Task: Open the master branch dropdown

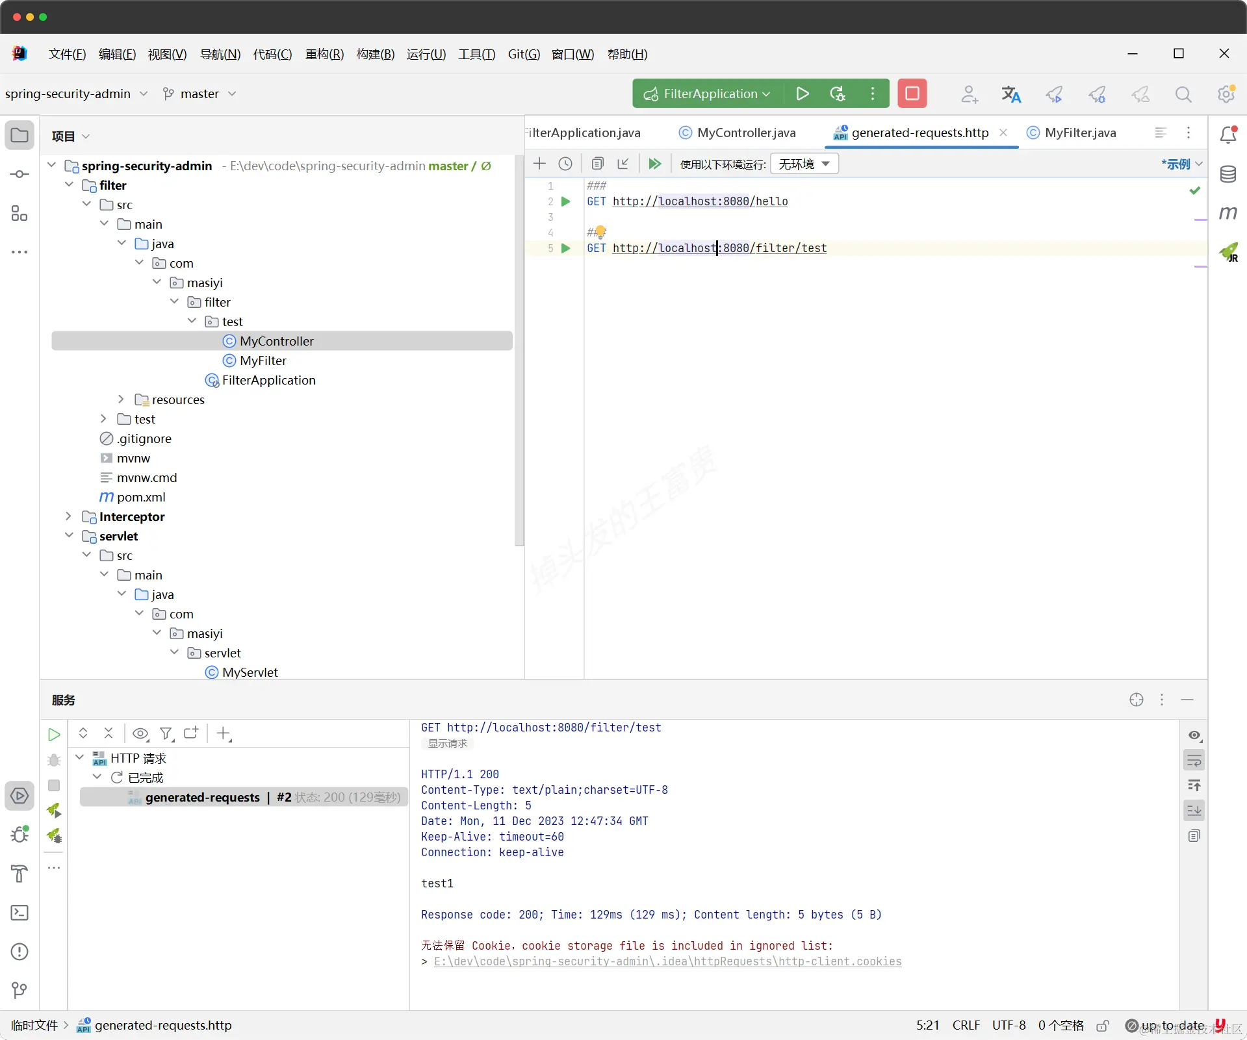Action: point(199,94)
